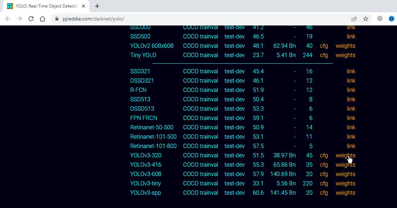The image size is (397, 208).
Task: Click the 244 FPS value for Tiny YOLO
Action: coord(308,55)
